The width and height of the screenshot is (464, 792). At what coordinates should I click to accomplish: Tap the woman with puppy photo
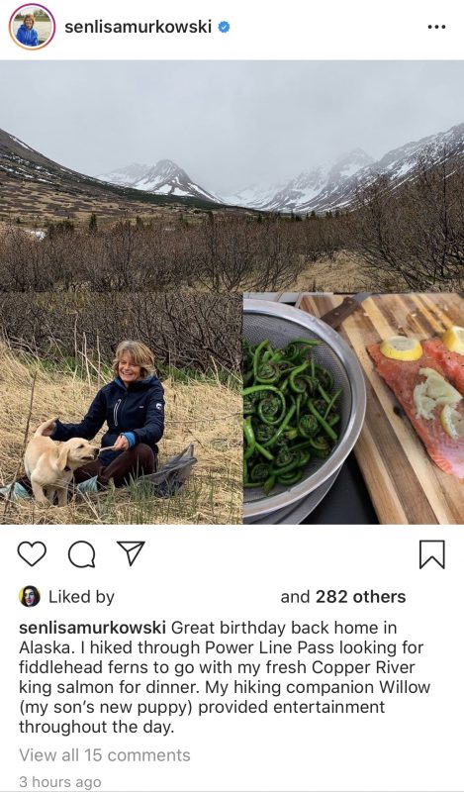pyautogui.click(x=121, y=408)
